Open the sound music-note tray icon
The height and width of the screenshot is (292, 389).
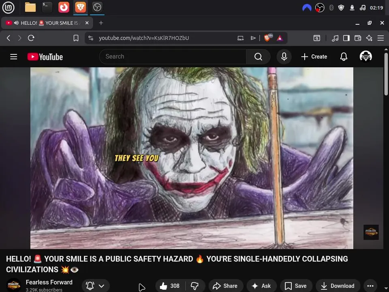coord(362,8)
